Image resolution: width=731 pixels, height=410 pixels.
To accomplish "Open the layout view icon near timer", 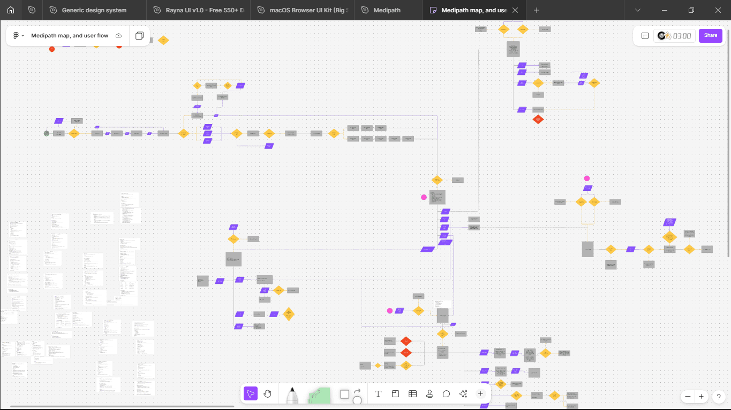I will (x=645, y=36).
